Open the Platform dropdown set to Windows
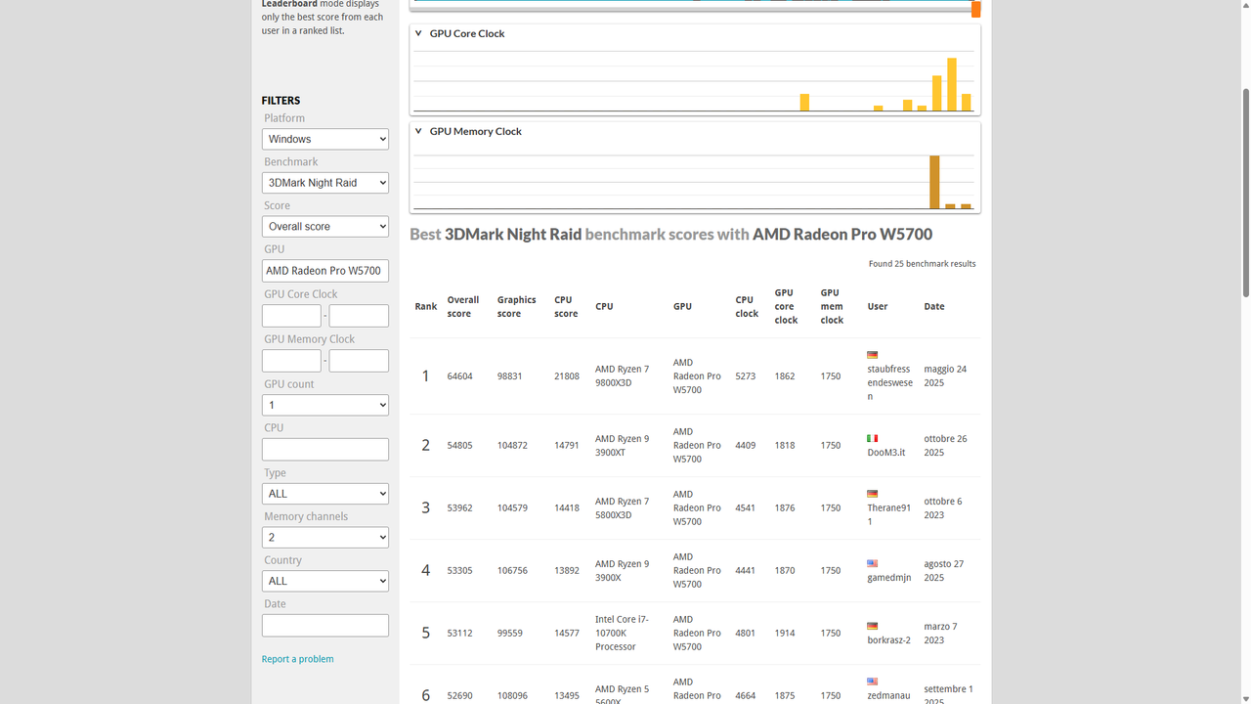The height and width of the screenshot is (704, 1251). pos(325,140)
